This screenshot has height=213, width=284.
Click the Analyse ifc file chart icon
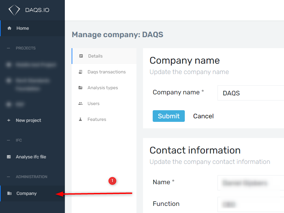9,157
